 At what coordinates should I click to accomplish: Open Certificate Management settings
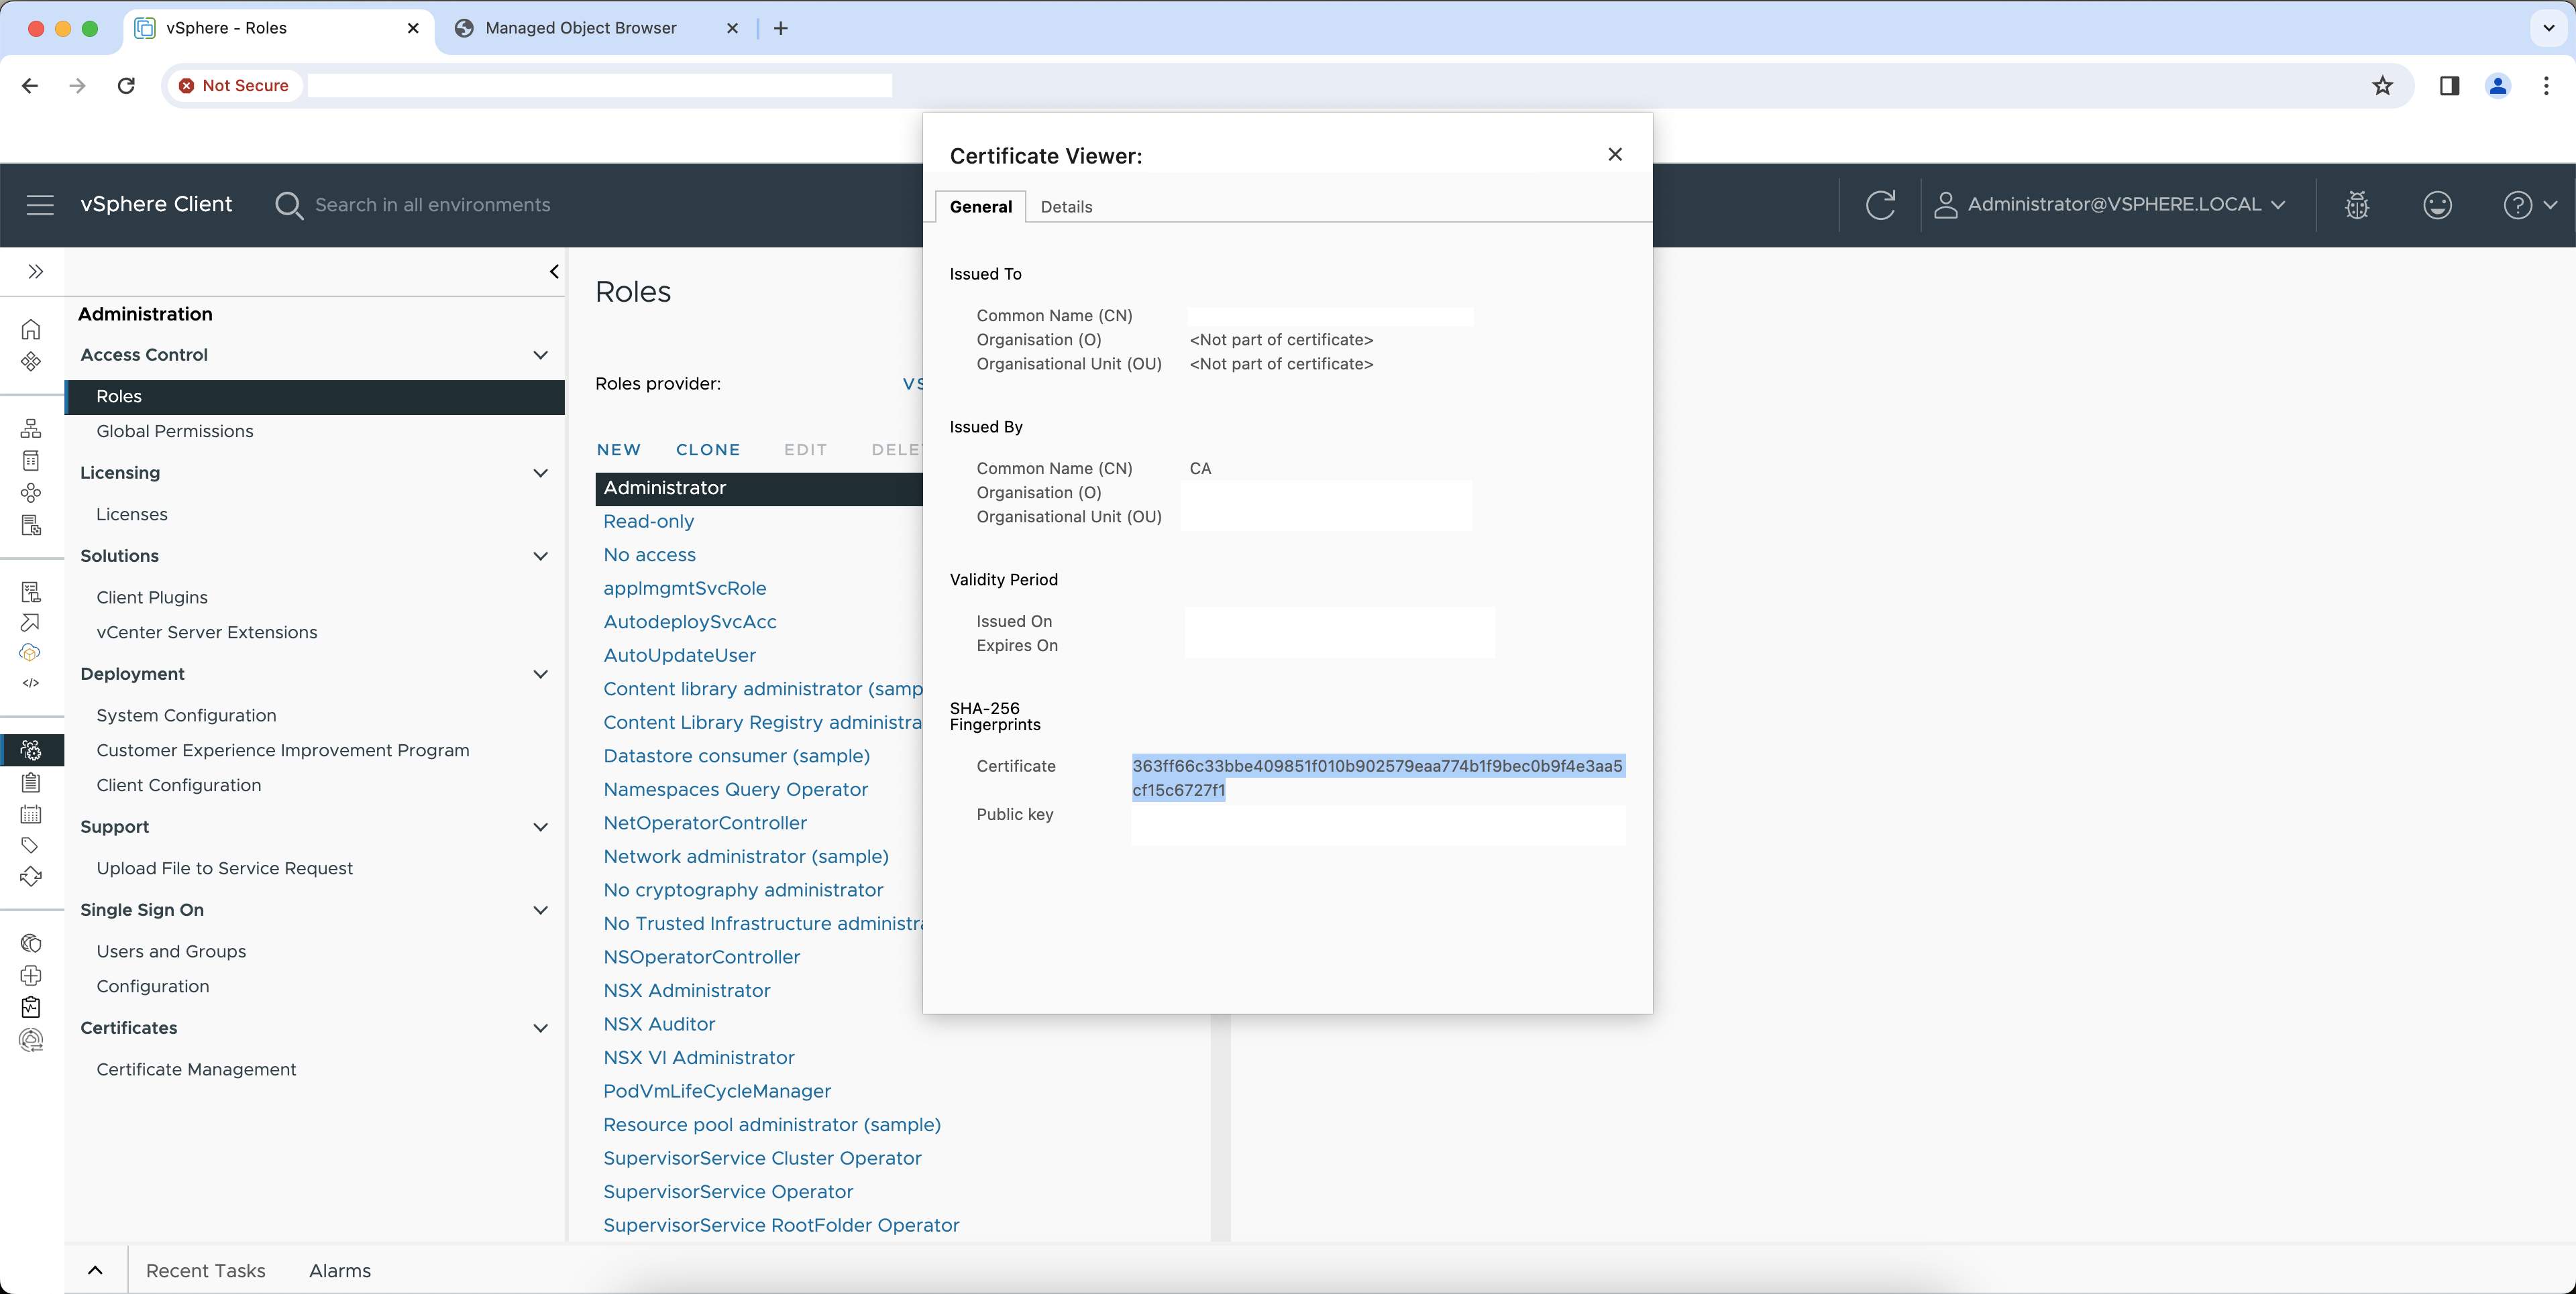click(196, 1068)
